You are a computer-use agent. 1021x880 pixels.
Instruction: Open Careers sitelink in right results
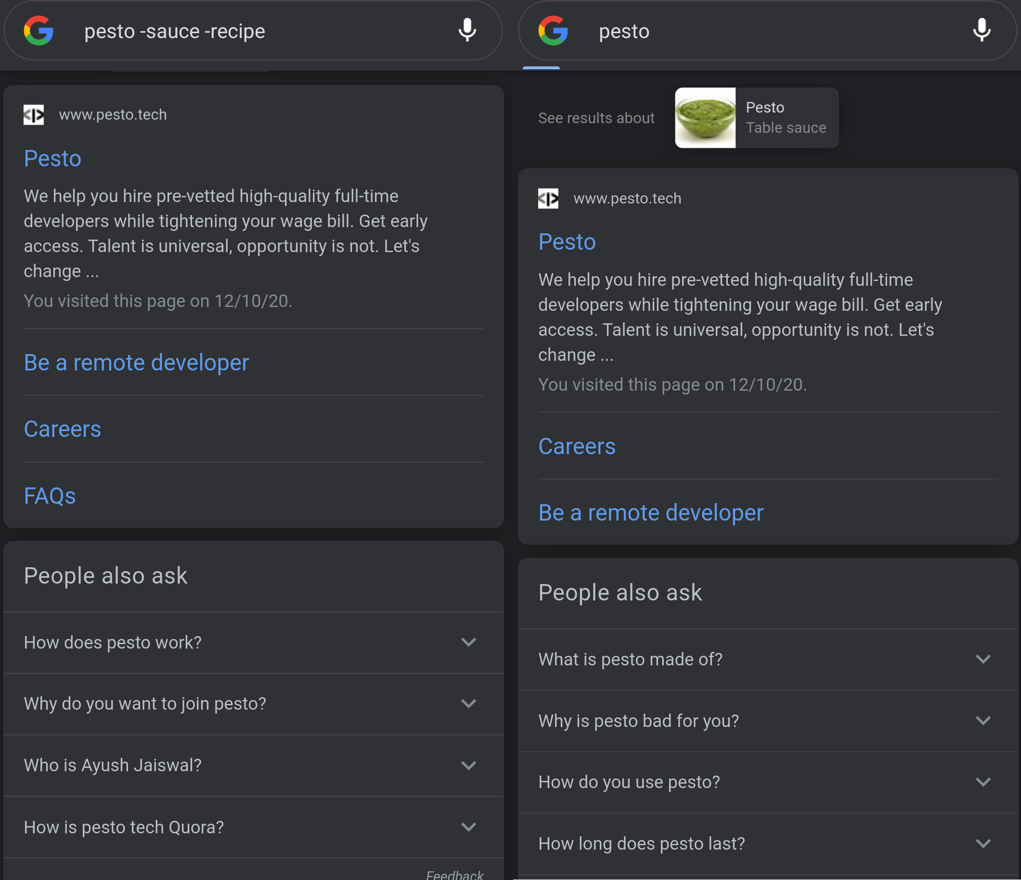577,446
